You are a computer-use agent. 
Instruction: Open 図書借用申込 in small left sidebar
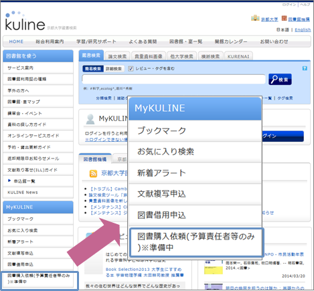point(38,264)
